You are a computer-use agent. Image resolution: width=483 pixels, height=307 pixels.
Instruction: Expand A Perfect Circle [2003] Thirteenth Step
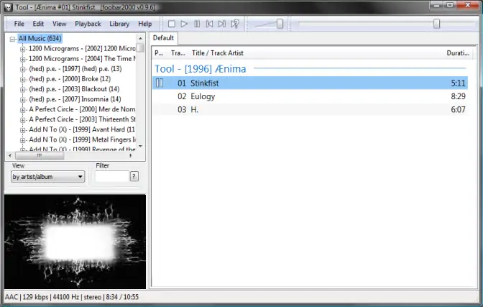pyautogui.click(x=22, y=120)
